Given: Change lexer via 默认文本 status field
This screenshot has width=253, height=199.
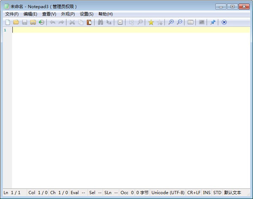Looking at the screenshot, I should (x=232, y=193).
